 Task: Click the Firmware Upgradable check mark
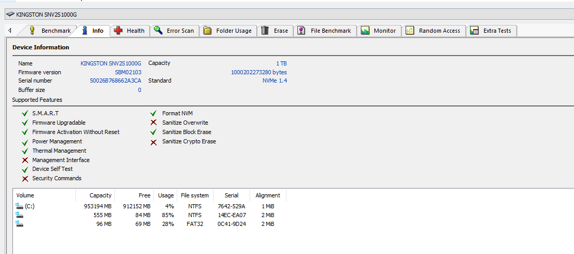(x=25, y=123)
